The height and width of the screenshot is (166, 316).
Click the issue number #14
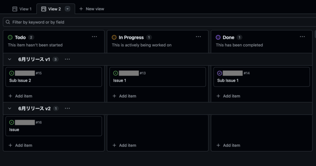247,73
